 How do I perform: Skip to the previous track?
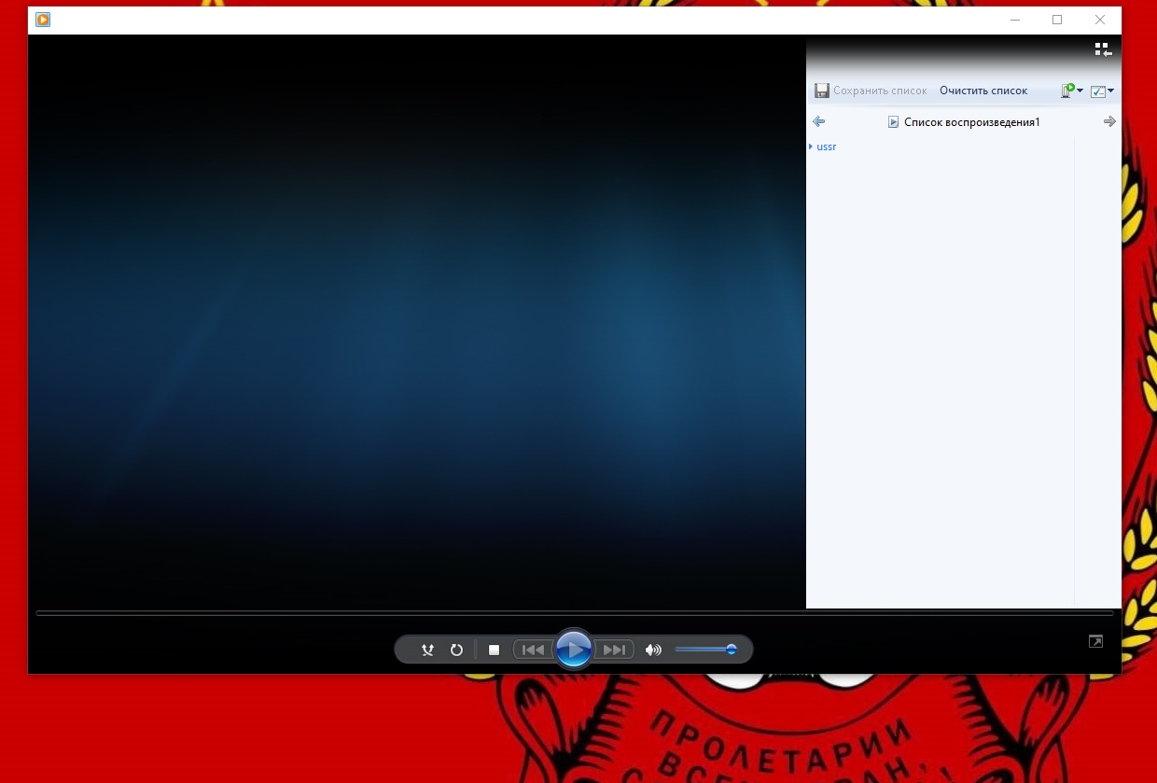(533, 650)
